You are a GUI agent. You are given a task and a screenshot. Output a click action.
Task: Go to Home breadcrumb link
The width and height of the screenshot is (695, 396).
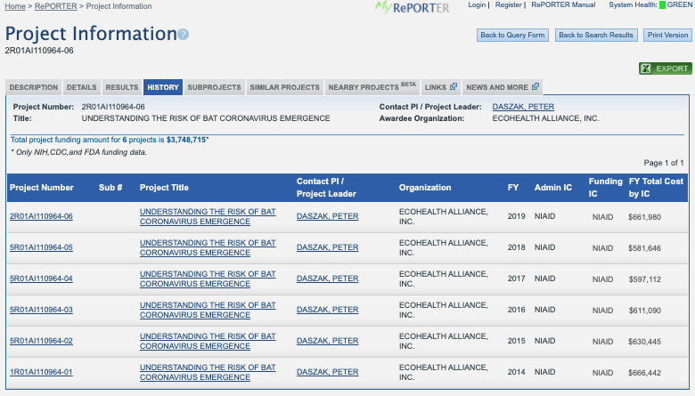[x=15, y=6]
